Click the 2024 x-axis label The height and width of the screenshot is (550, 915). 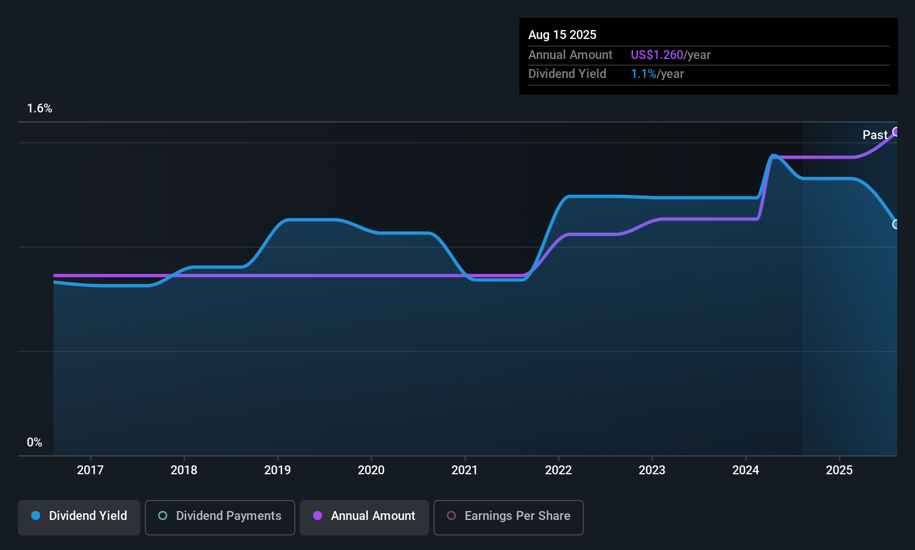(x=746, y=470)
